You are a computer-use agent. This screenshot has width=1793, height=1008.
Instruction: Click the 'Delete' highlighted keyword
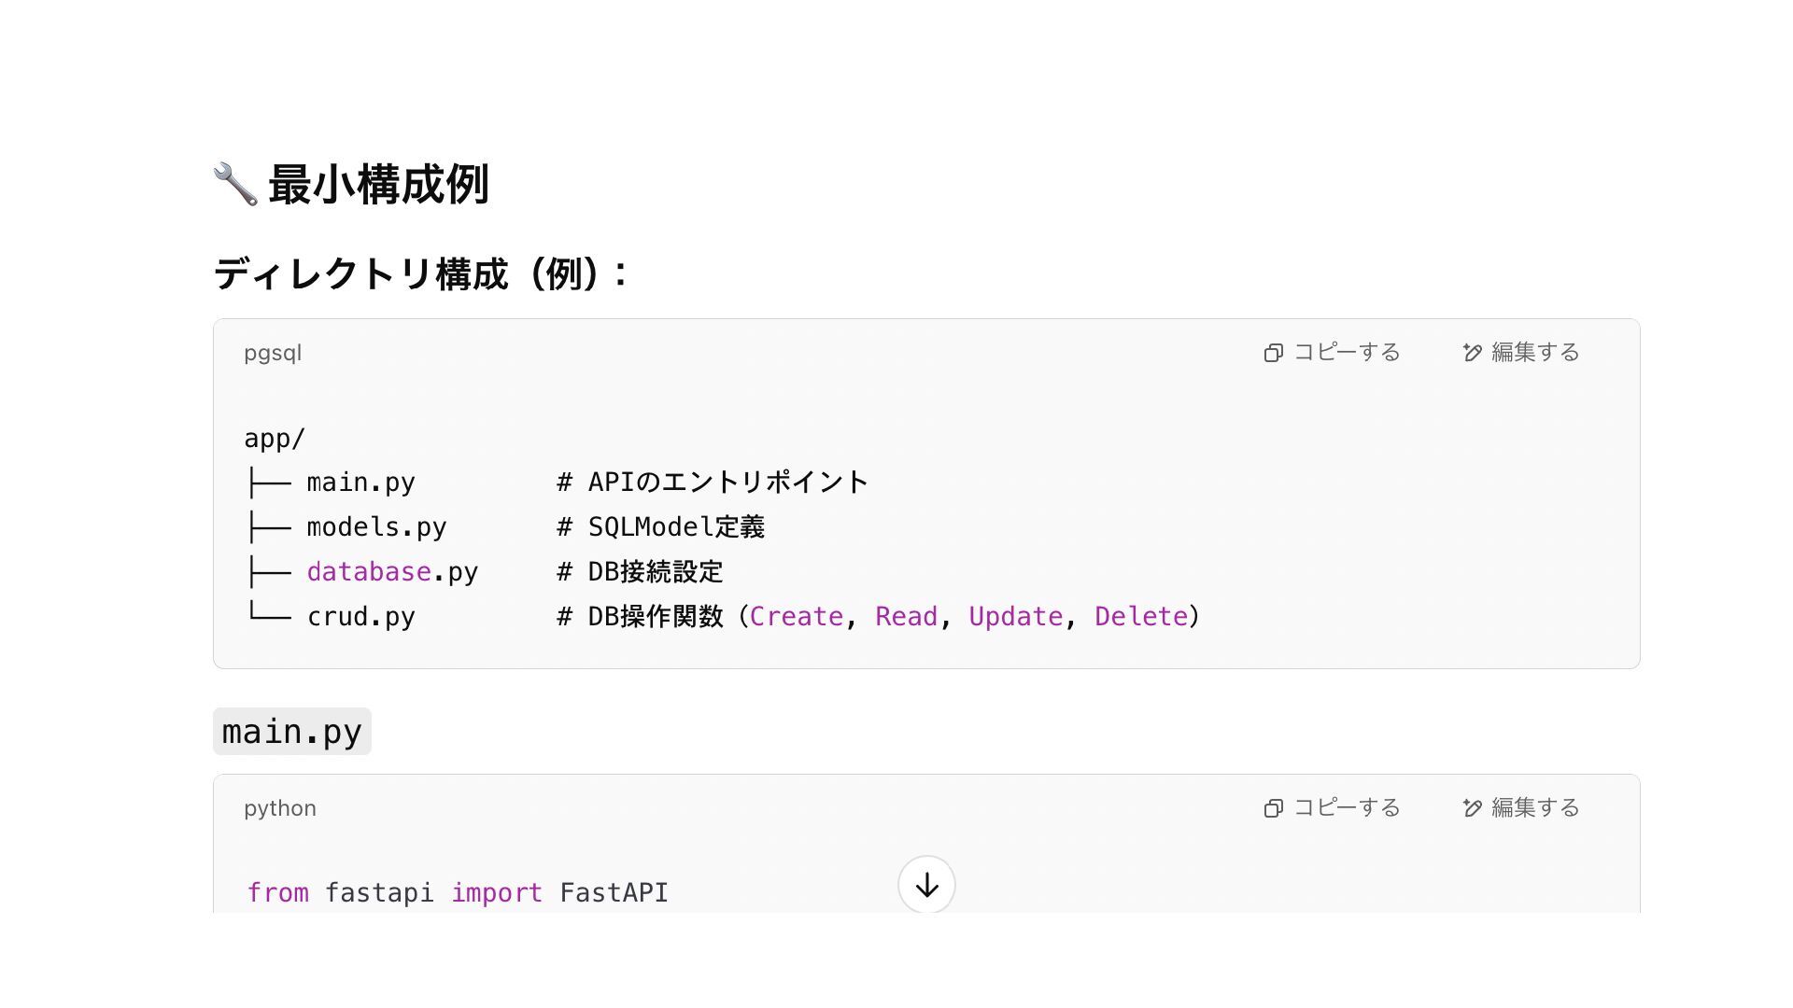click(1140, 617)
